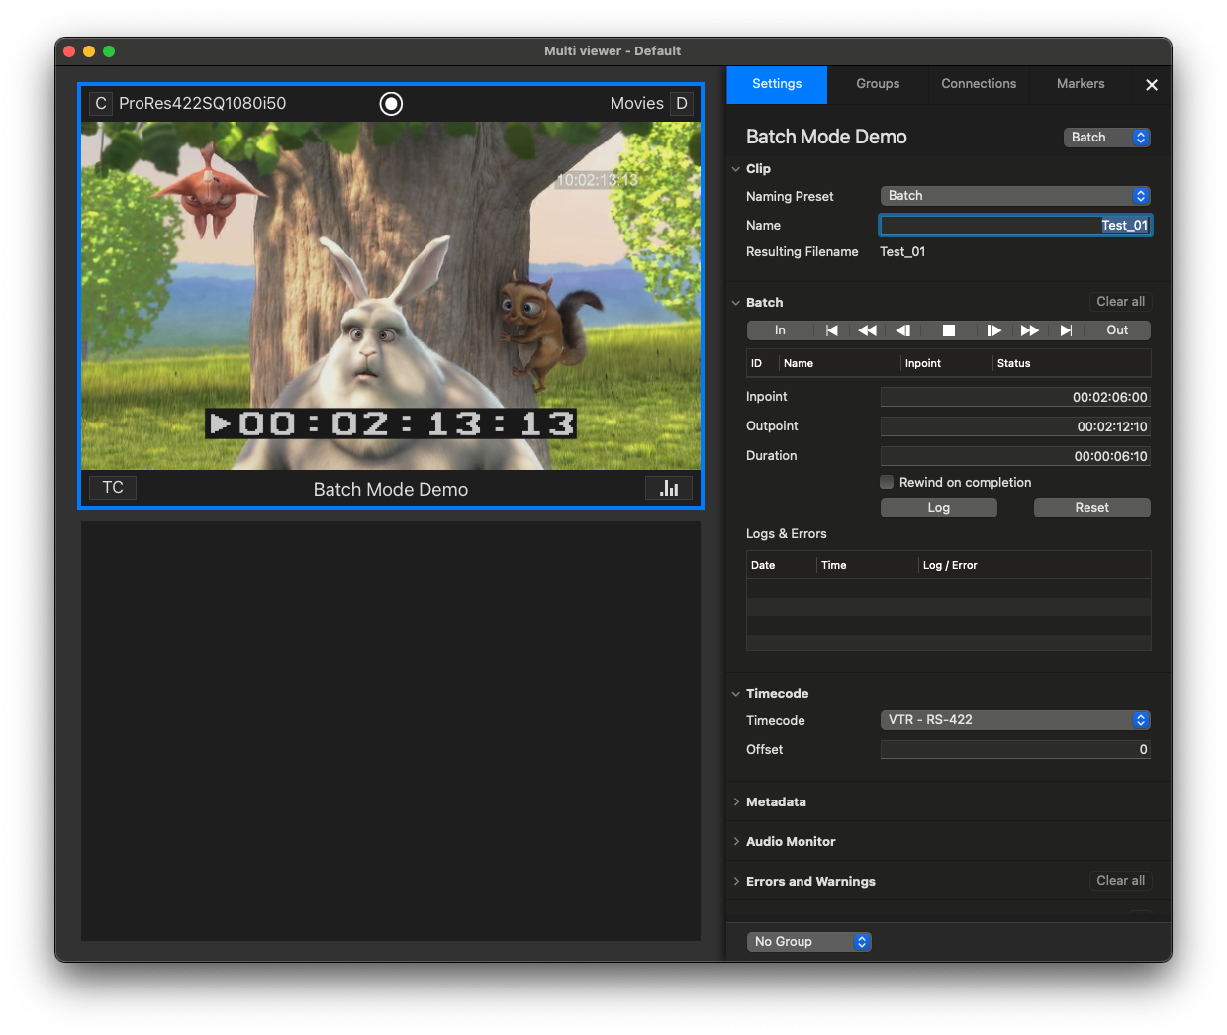This screenshot has height=1035, width=1227.
Task: Click the Inpoint timecode field
Action: [1015, 397]
